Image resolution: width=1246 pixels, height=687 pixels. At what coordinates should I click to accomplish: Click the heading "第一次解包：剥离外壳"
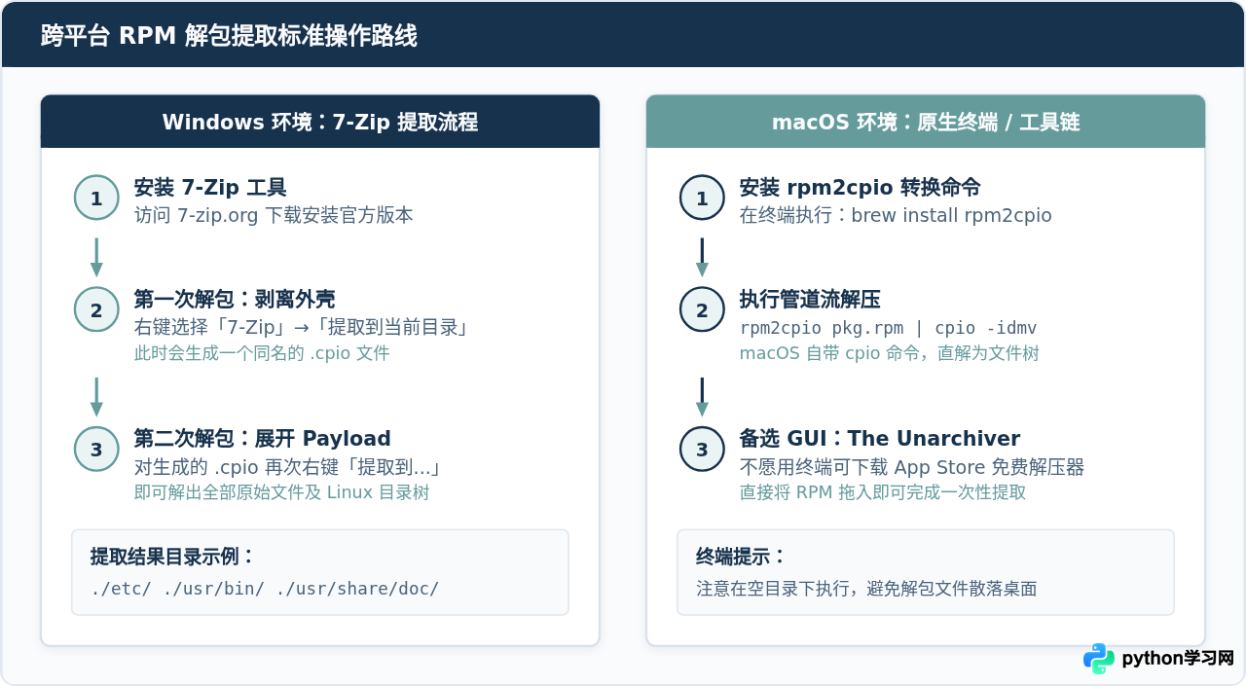tap(235, 299)
